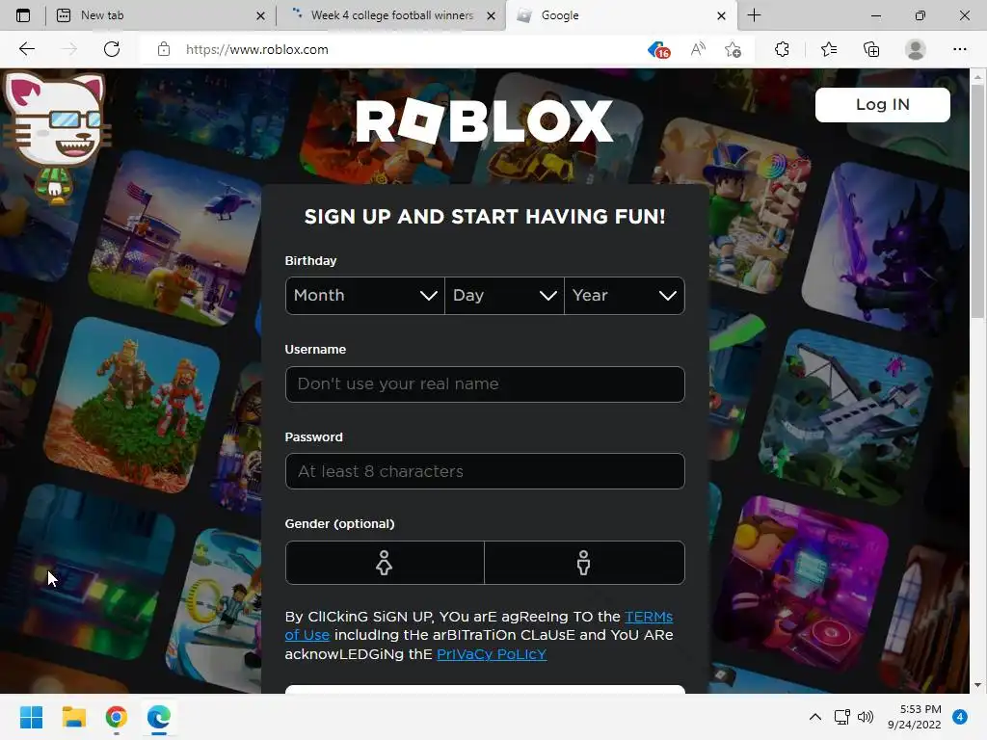Reload the Roblox page

point(112,49)
